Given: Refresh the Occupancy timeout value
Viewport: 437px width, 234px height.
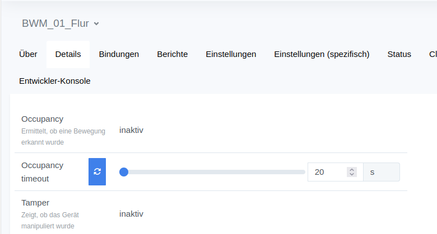Looking at the screenshot, I should pyautogui.click(x=97, y=171).
